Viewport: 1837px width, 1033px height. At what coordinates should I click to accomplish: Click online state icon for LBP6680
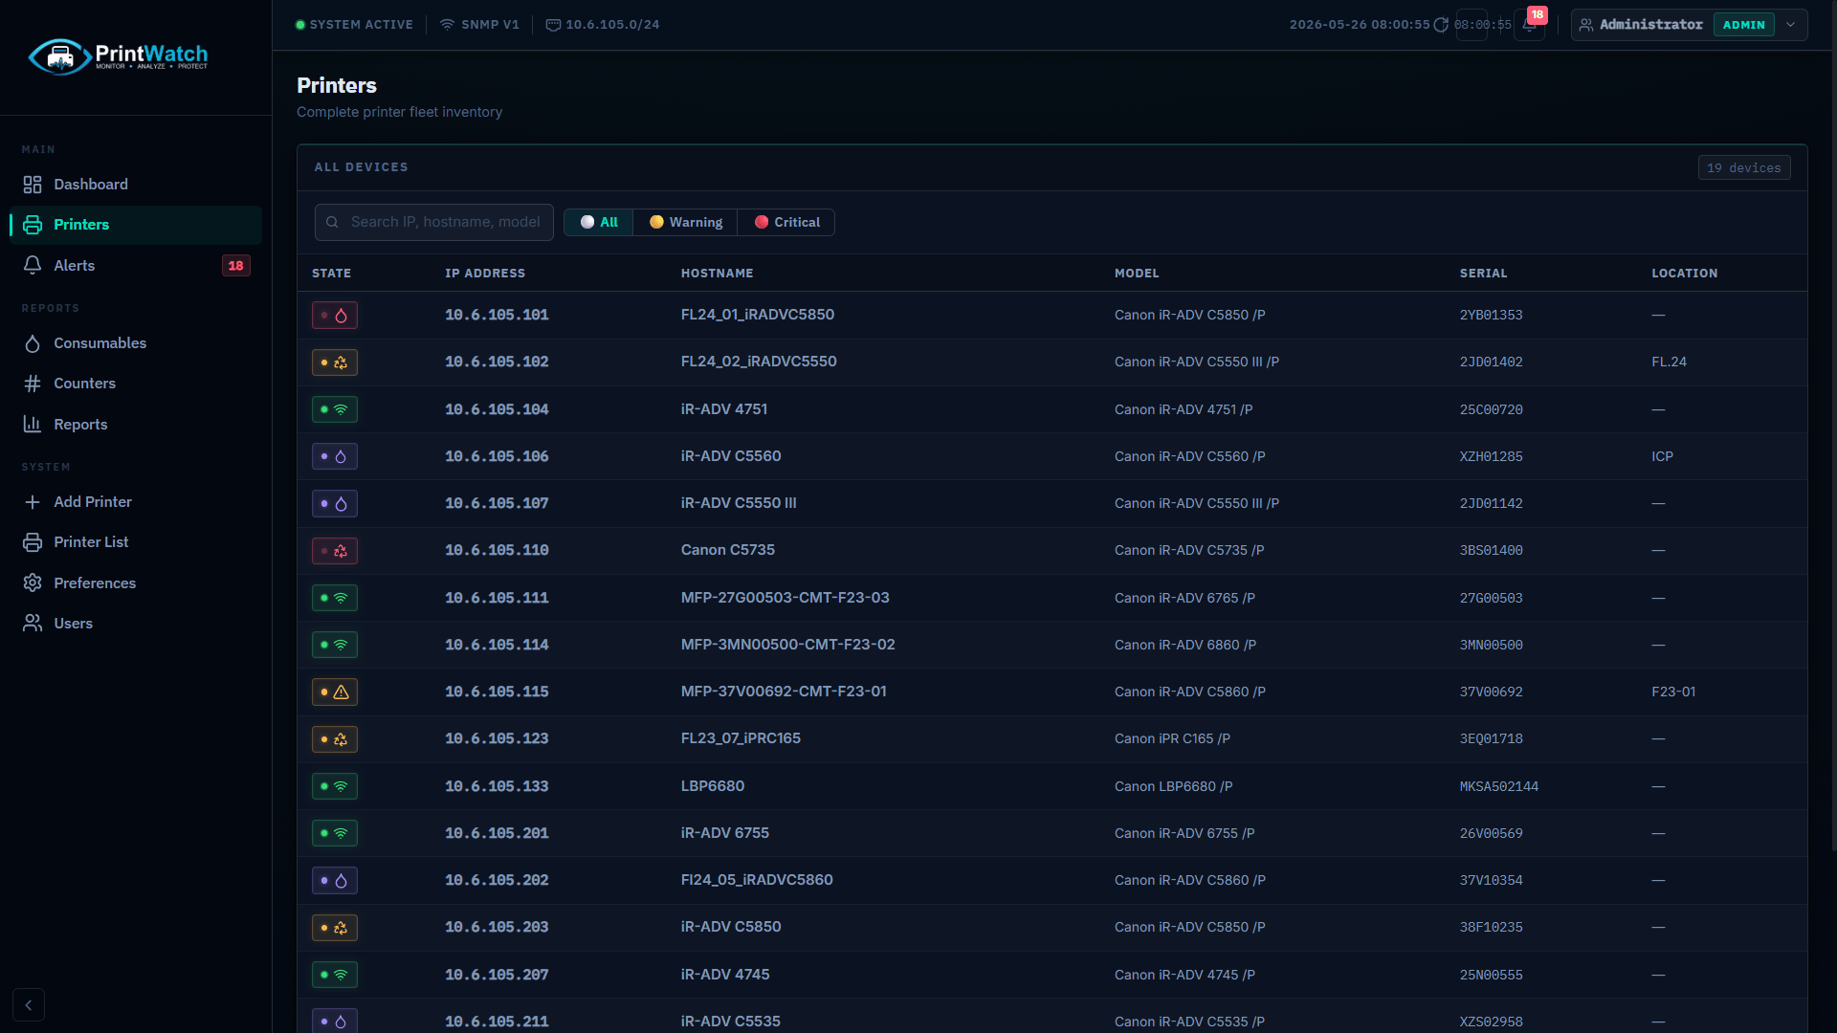335,786
